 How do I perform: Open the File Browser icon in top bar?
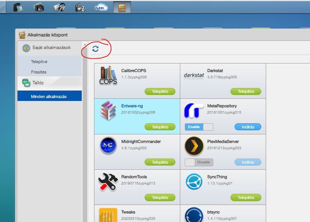(18, 7)
